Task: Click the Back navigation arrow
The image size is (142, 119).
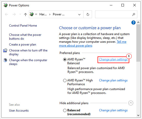Action: (x=6, y=14)
